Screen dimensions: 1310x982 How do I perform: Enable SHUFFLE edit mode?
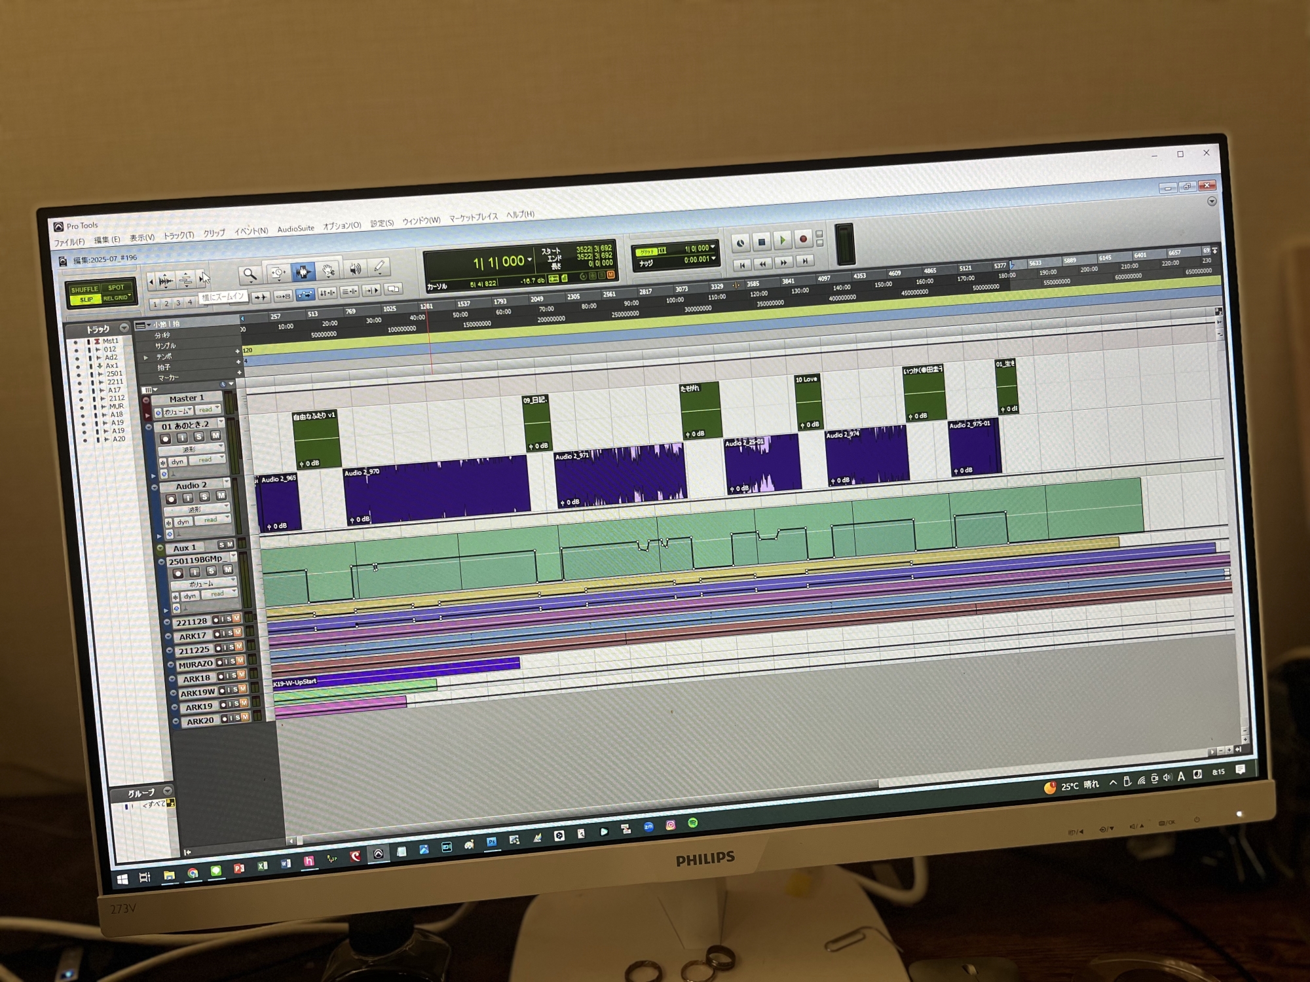(x=84, y=289)
